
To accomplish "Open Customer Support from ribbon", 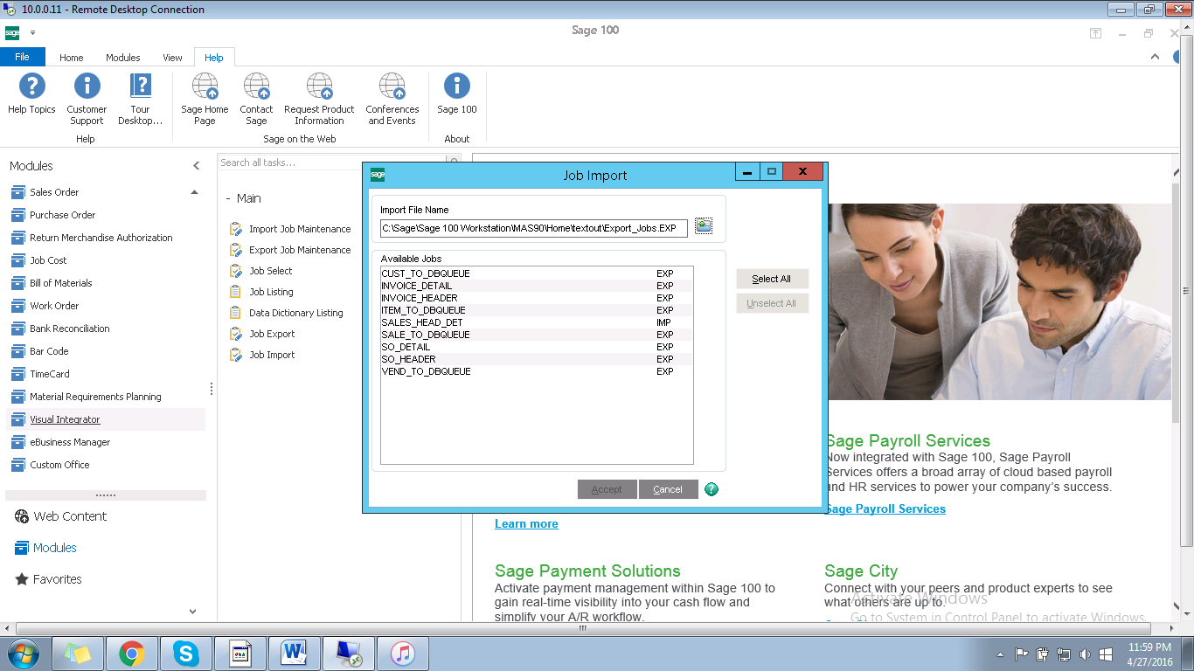I will [x=87, y=86].
